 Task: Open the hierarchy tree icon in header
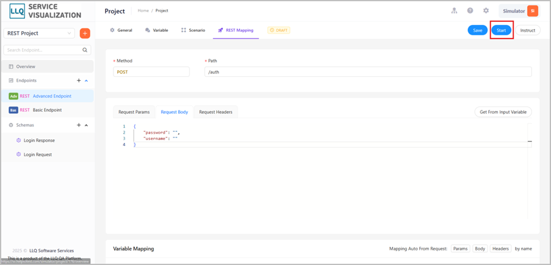pyautogui.click(x=454, y=10)
